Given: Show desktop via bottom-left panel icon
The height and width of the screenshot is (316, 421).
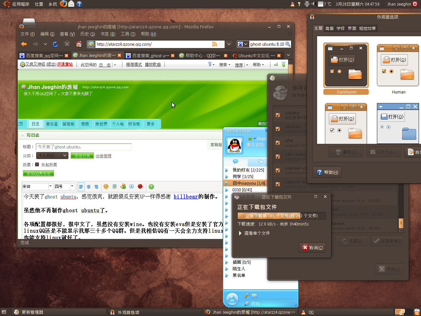Looking at the screenshot, I should tap(4, 312).
